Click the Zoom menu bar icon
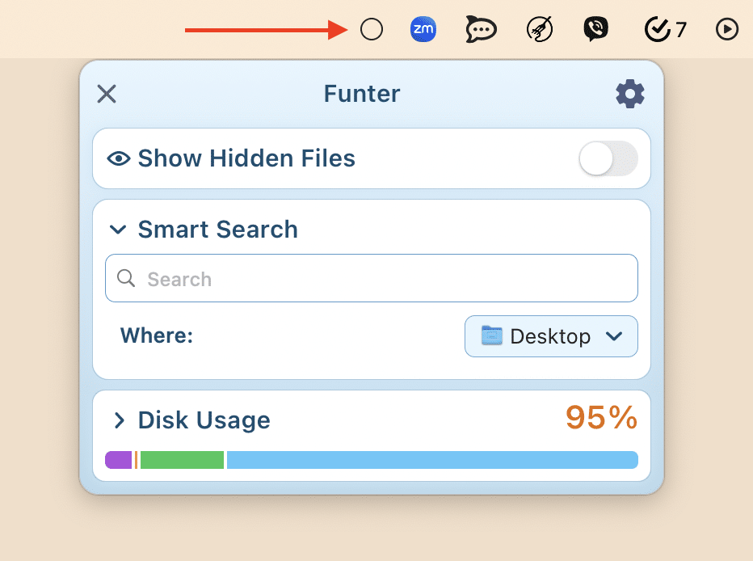The image size is (753, 561). pos(423,29)
